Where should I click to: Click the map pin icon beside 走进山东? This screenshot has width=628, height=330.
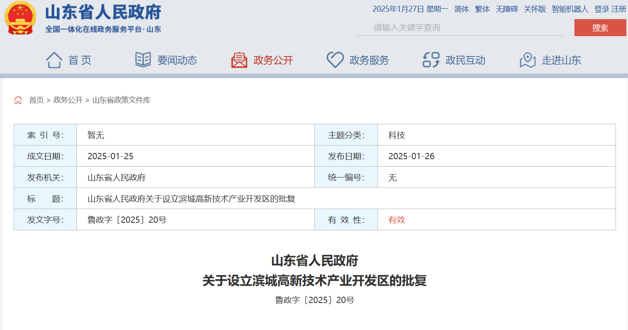(x=527, y=60)
